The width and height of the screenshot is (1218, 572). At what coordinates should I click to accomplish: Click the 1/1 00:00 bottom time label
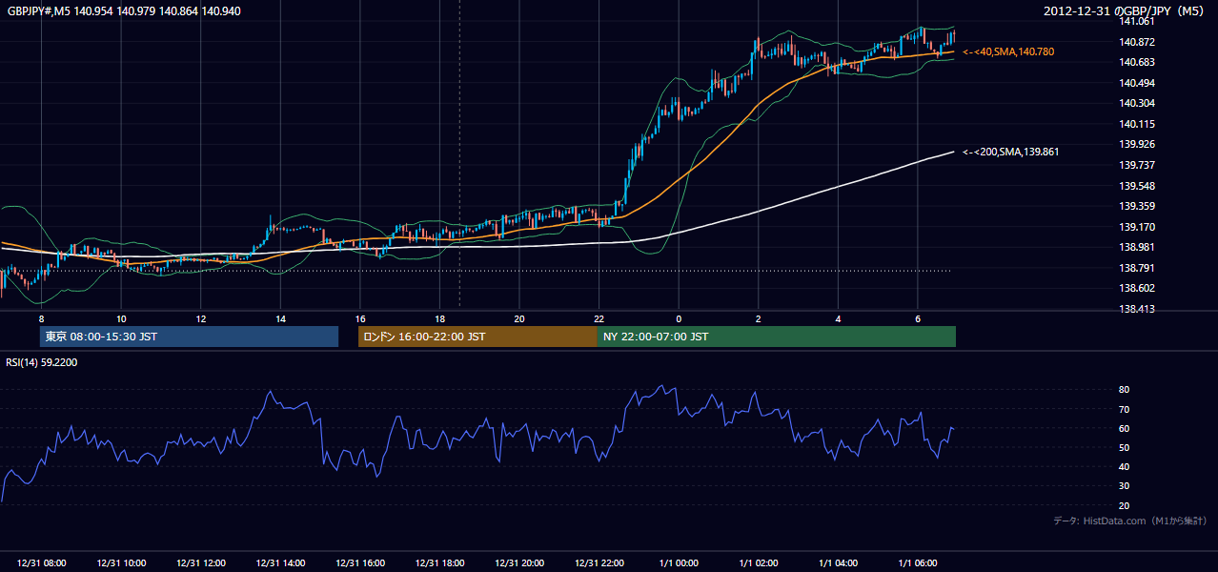click(679, 563)
